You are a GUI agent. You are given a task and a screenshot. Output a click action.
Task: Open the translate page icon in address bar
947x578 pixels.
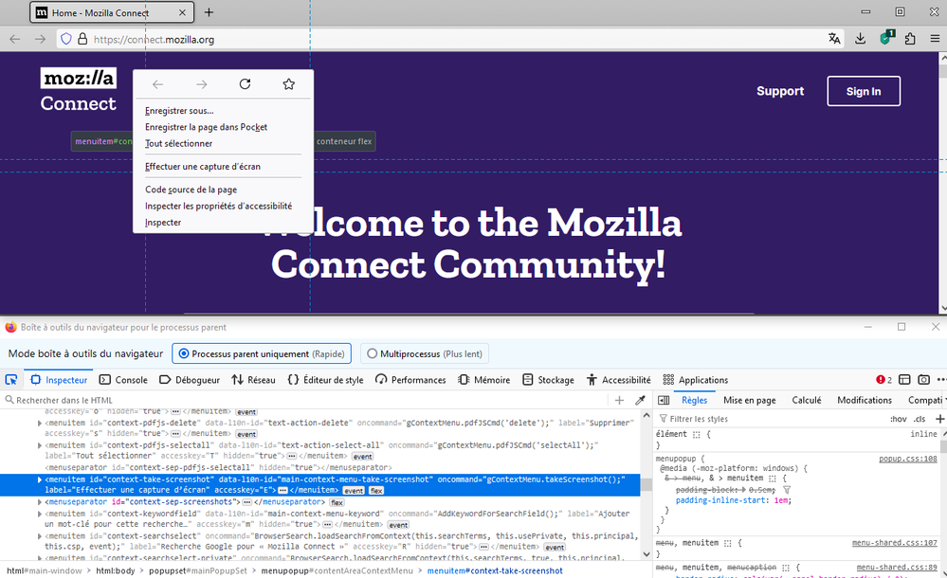[x=834, y=39]
